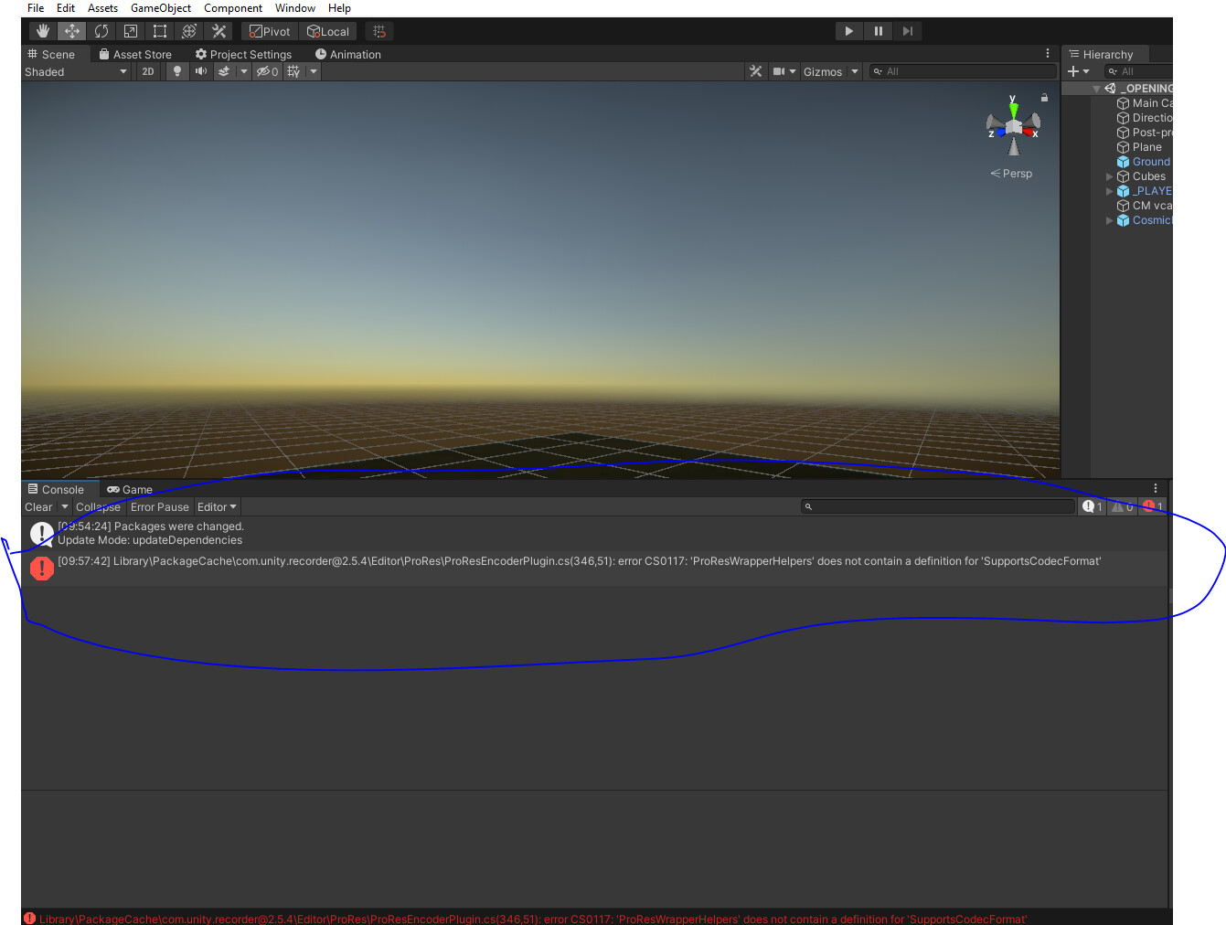Switch to the Game tab
This screenshot has width=1226, height=925.
(129, 489)
